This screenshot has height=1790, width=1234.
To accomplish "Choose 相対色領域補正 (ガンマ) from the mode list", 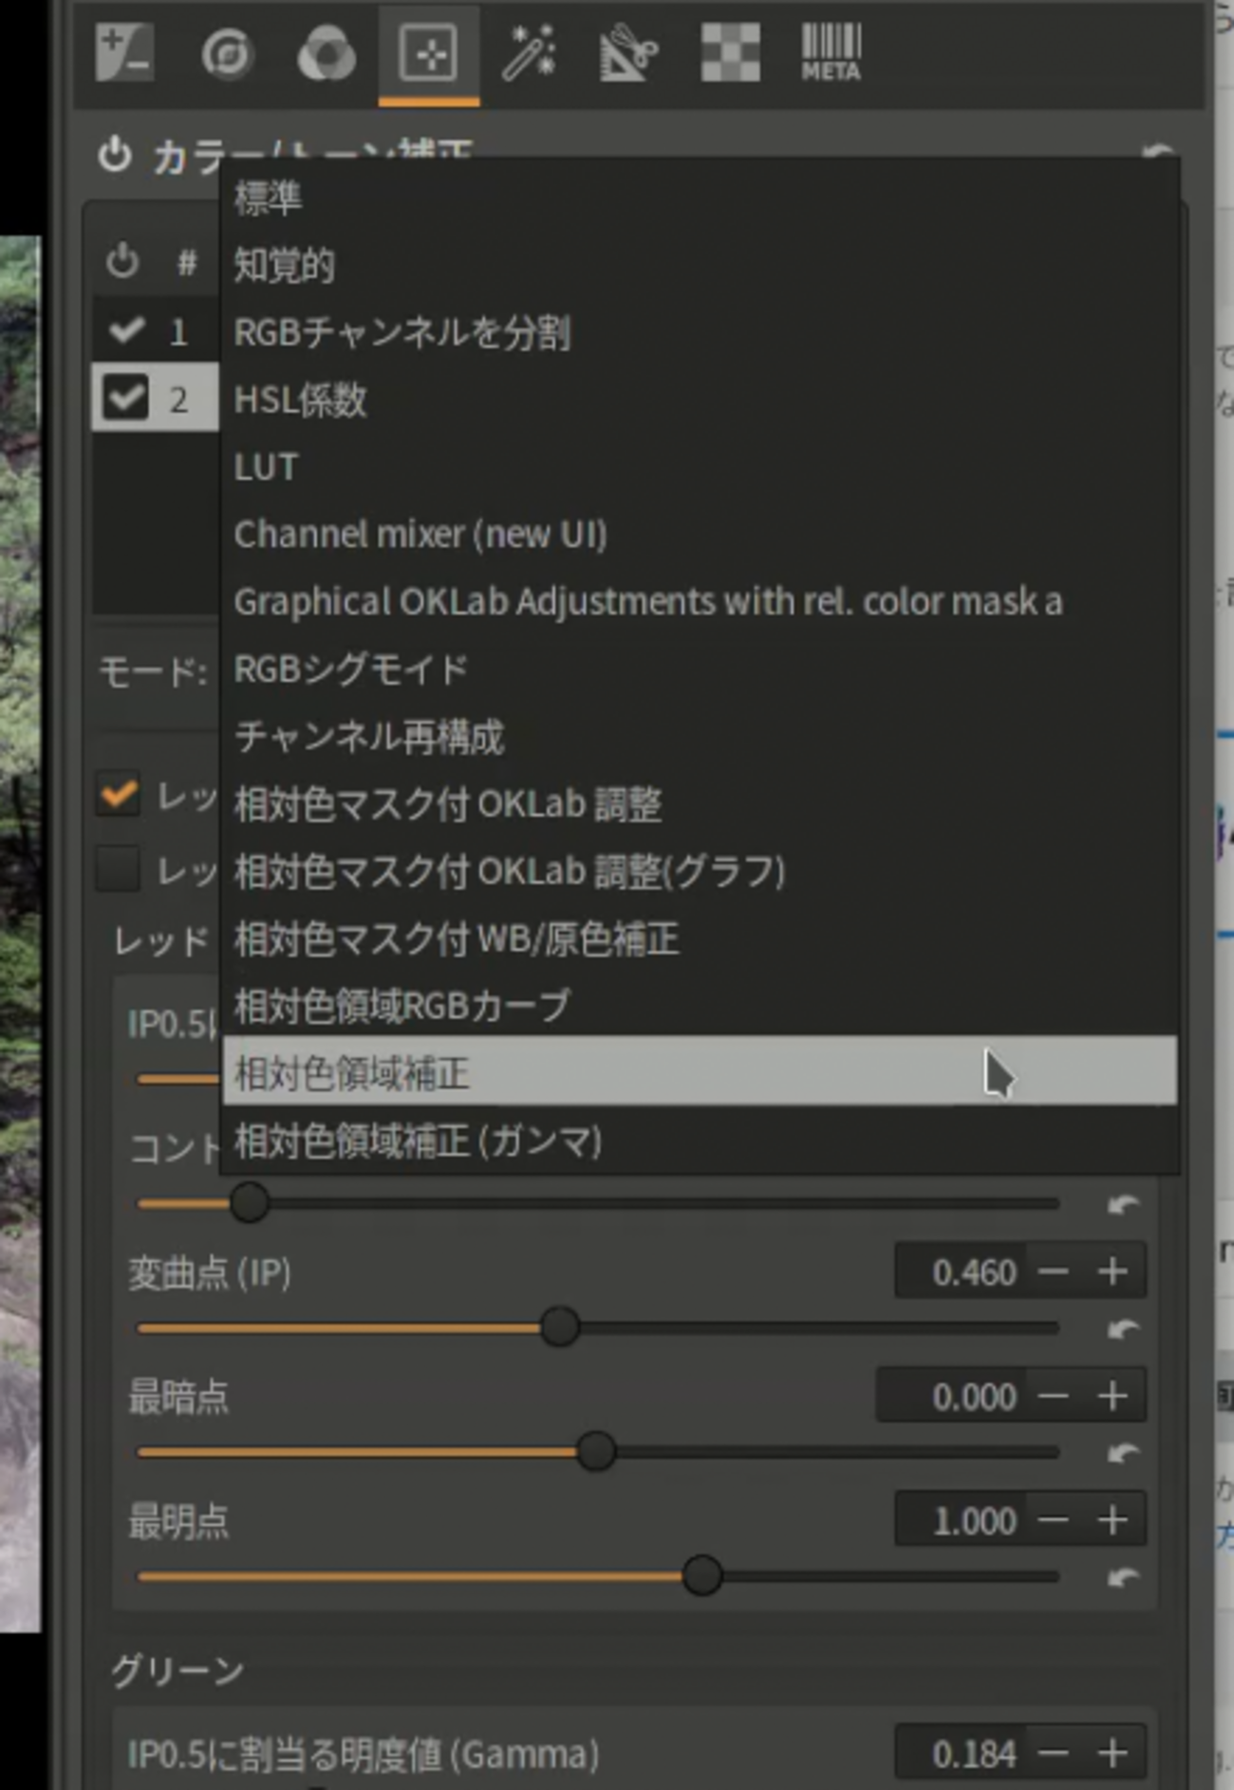I will coord(418,1141).
